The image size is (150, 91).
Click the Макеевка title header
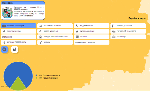[x=23, y=3]
